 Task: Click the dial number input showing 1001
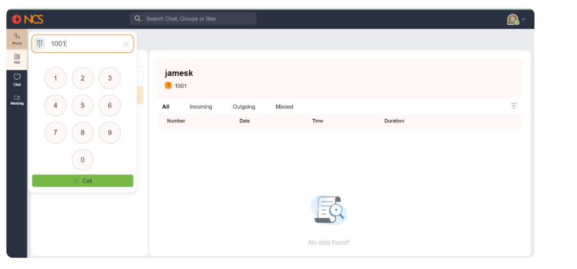click(85, 44)
